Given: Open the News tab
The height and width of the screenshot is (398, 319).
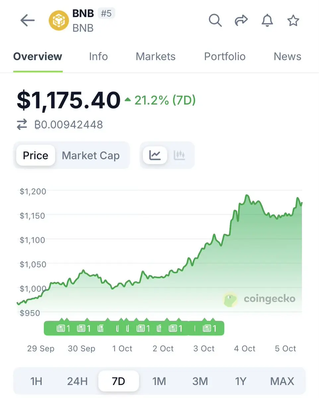Looking at the screenshot, I should 287,56.
